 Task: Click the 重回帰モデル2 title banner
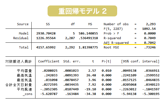click(x=82, y=11)
